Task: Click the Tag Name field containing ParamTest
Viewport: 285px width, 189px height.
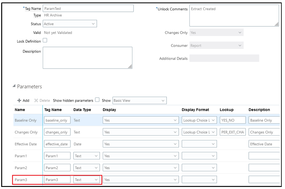Action: 88,8
